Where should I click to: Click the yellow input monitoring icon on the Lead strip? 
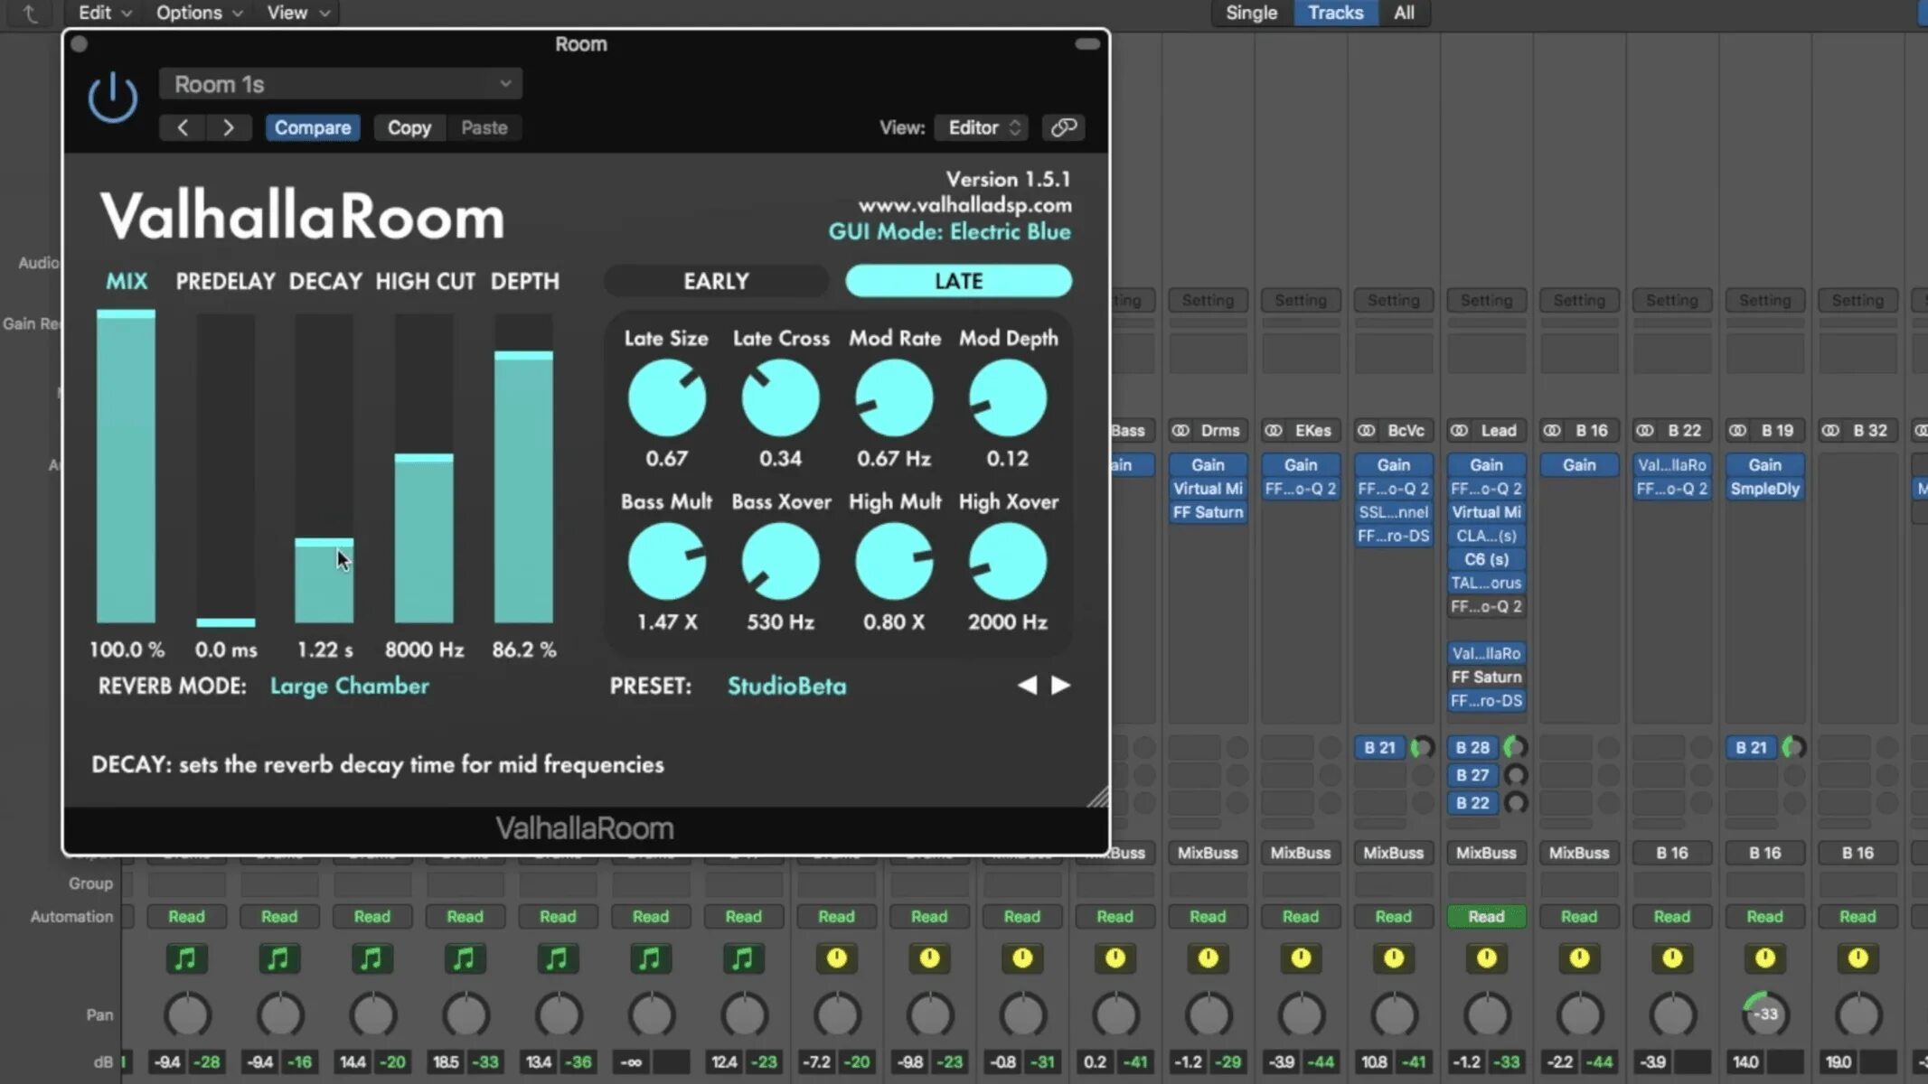1487,959
